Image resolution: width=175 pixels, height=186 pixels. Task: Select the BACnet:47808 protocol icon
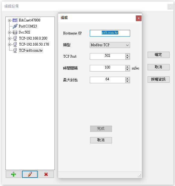click(x=15, y=20)
